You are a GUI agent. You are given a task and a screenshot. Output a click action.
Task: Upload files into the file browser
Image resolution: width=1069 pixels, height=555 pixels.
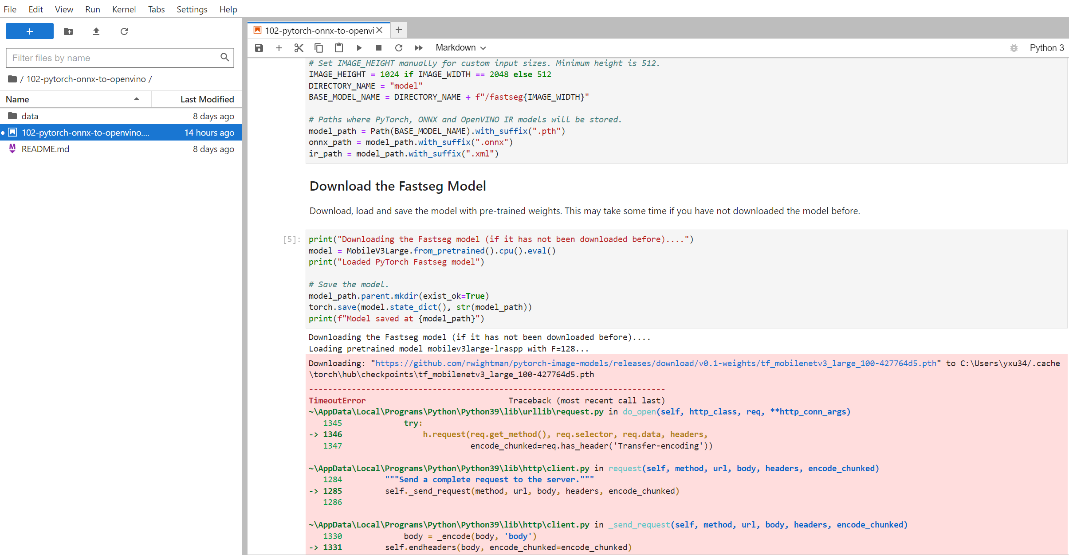(96, 31)
